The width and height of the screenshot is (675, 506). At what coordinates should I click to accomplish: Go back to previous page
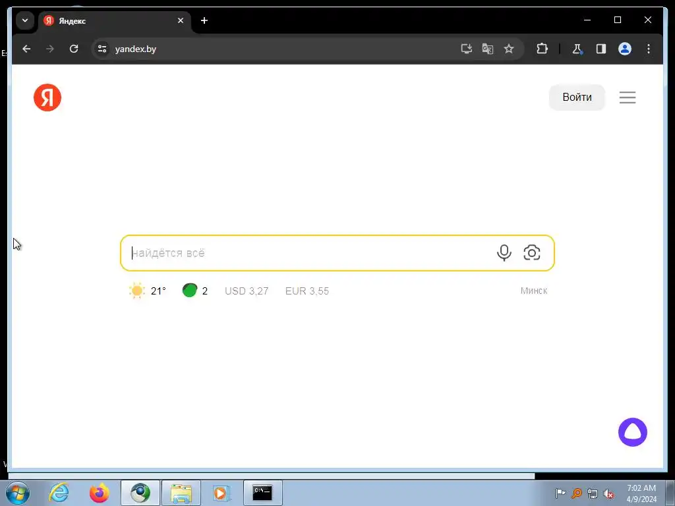pyautogui.click(x=26, y=49)
